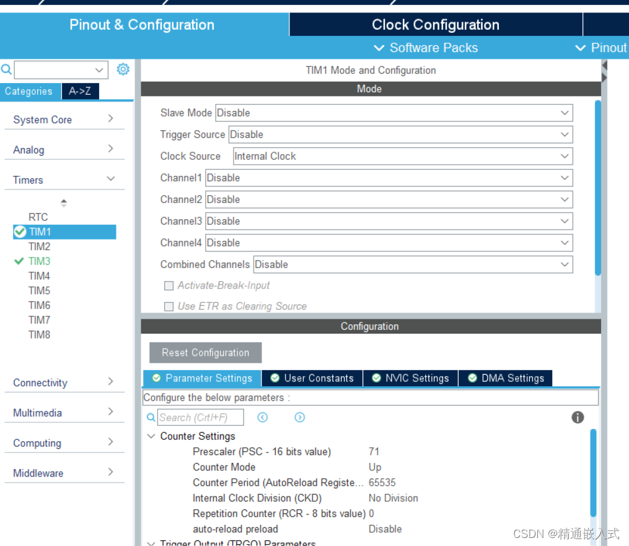Toggle Use ETR as Clearing Source checkbox
The height and width of the screenshot is (546, 629).
pos(169,306)
